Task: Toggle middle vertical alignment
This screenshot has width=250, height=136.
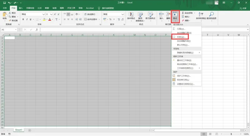Action: (x=68, y=14)
